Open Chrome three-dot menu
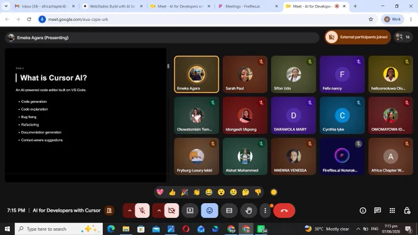The height and width of the screenshot is (235, 418). (x=411, y=19)
